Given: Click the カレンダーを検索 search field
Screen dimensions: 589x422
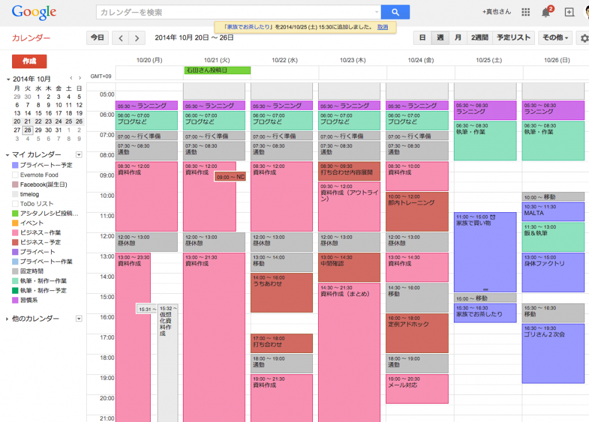Looking at the screenshot, I should tap(236, 12).
